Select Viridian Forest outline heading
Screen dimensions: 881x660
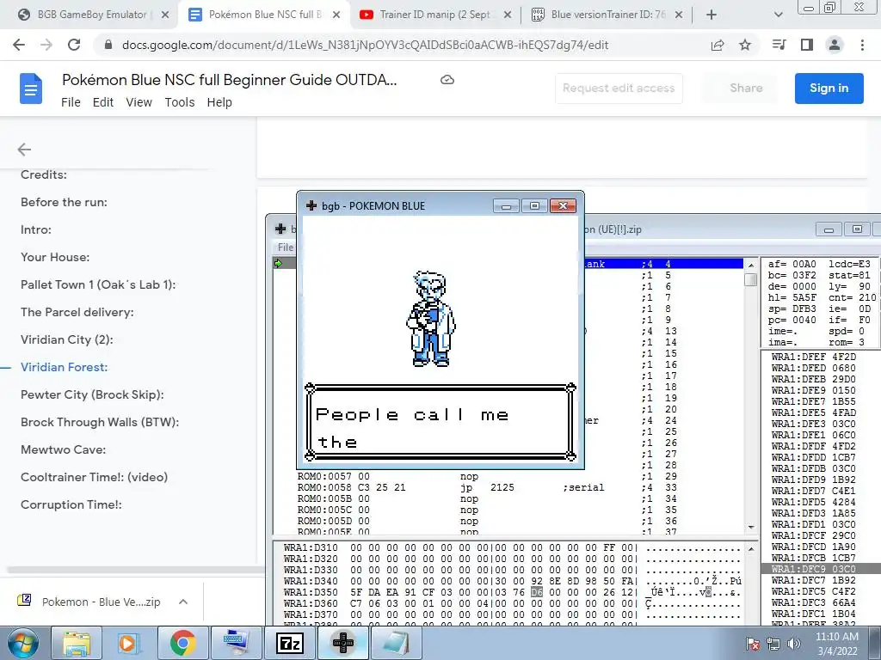64,367
